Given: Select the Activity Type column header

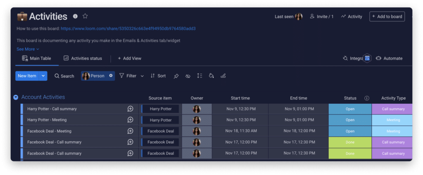Looking at the screenshot, I should pos(393,98).
